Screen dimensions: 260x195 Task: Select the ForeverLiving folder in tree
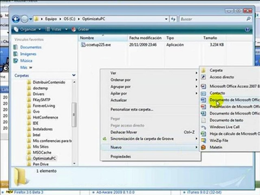[44, 106]
